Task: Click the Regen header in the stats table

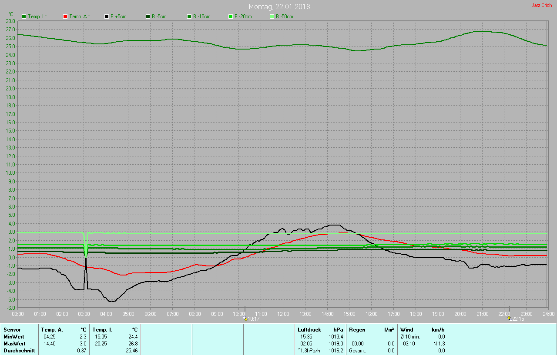Action: tap(357, 330)
